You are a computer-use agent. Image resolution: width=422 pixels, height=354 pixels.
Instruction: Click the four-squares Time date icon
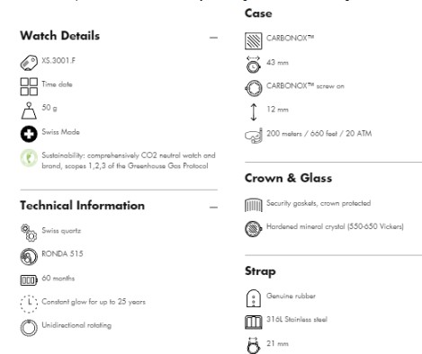tap(29, 87)
